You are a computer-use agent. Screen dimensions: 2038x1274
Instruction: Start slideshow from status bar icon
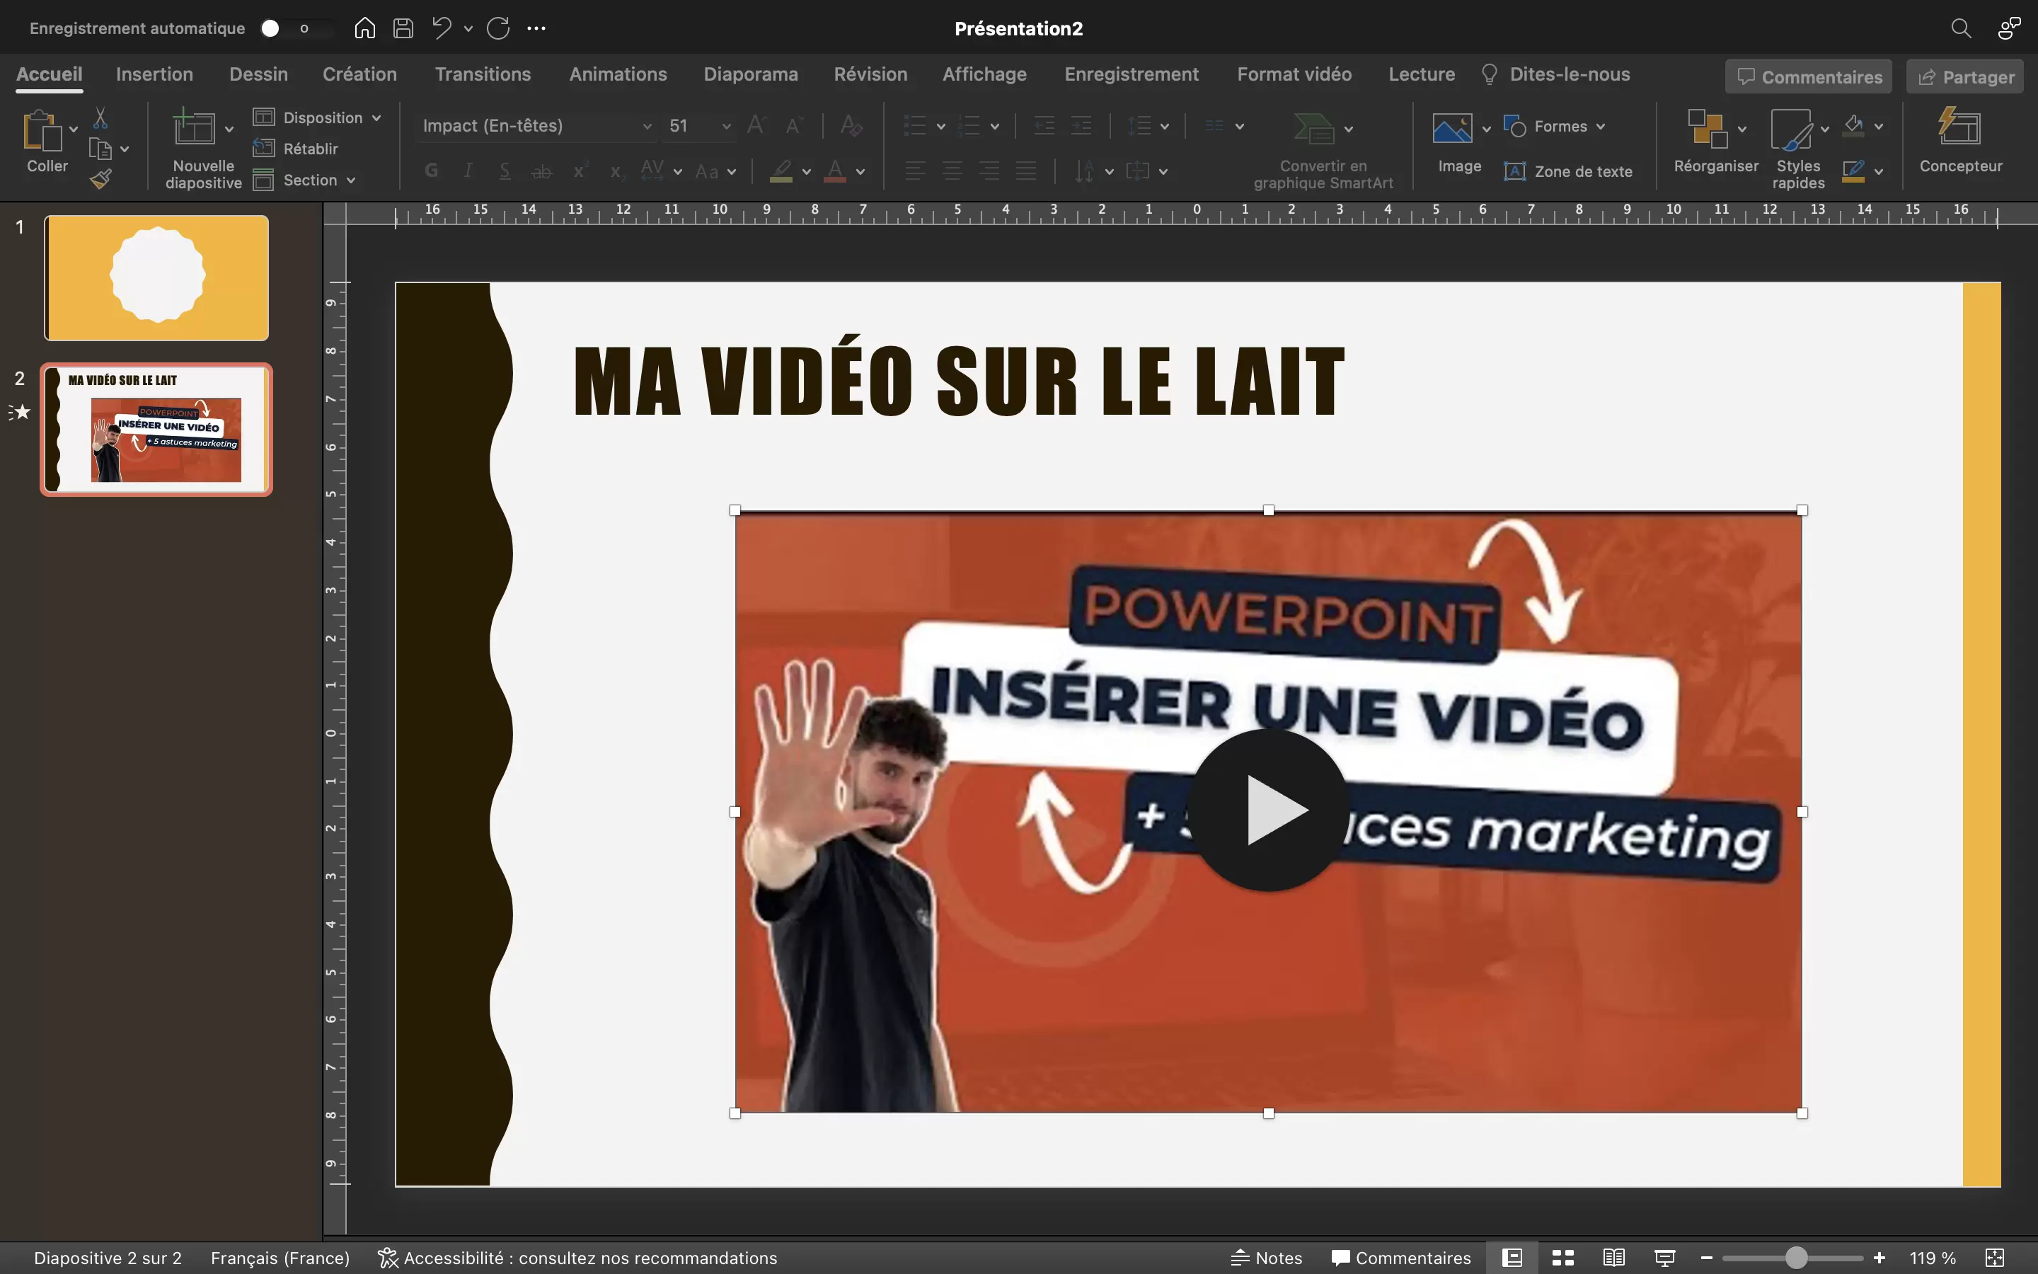[1664, 1258]
